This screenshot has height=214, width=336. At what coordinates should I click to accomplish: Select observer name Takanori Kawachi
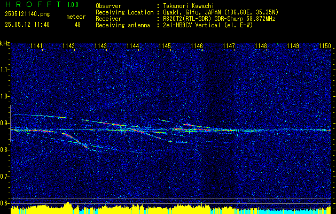coord(187,6)
